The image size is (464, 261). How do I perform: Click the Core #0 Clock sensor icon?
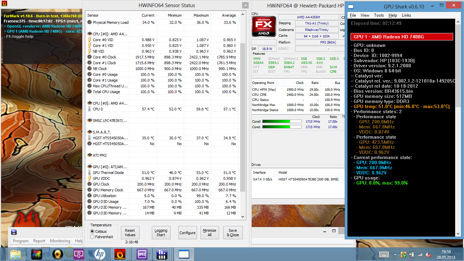click(90, 57)
